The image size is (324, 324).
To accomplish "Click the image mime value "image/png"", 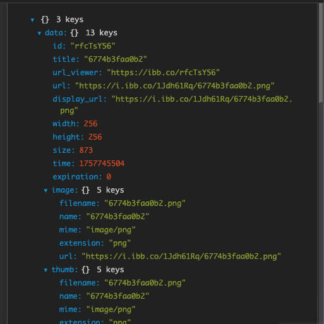I will 111,230.
